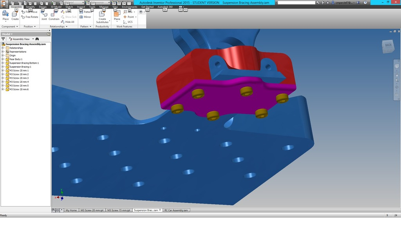Open the Assembly View dropdown arrow
The width and height of the screenshot is (401, 226).
(x=33, y=39)
